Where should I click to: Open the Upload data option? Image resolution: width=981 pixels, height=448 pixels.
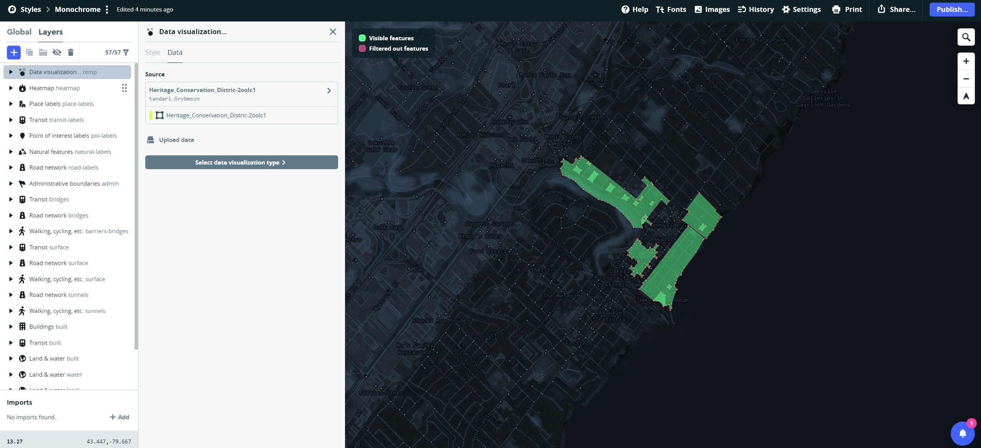(x=170, y=140)
